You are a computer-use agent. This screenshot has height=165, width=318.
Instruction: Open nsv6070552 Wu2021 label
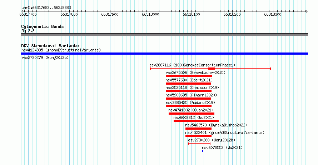222,147
